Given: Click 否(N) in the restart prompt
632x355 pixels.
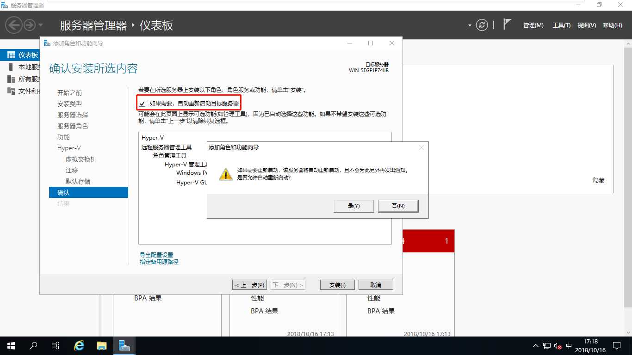Looking at the screenshot, I should click(x=398, y=206).
